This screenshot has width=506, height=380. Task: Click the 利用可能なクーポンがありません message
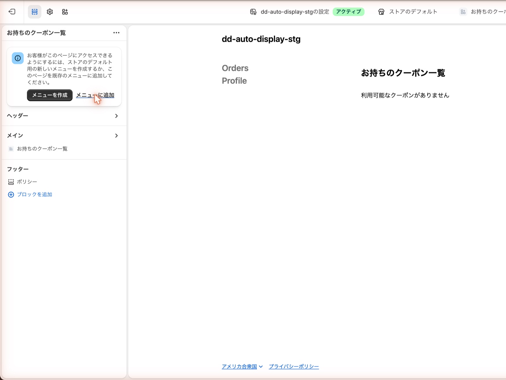(405, 95)
